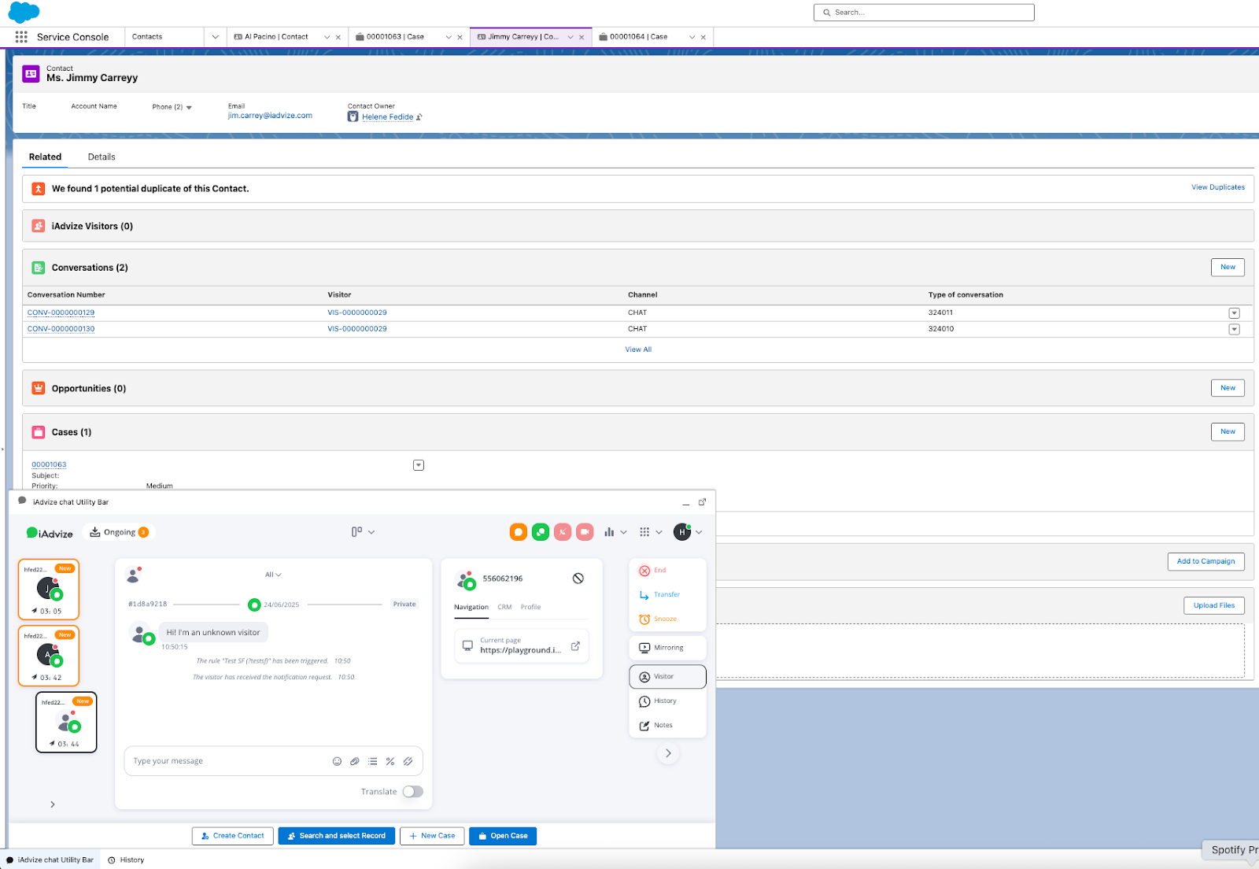The width and height of the screenshot is (1259, 869).
Task: Open the Notes panel
Action: [656, 726]
